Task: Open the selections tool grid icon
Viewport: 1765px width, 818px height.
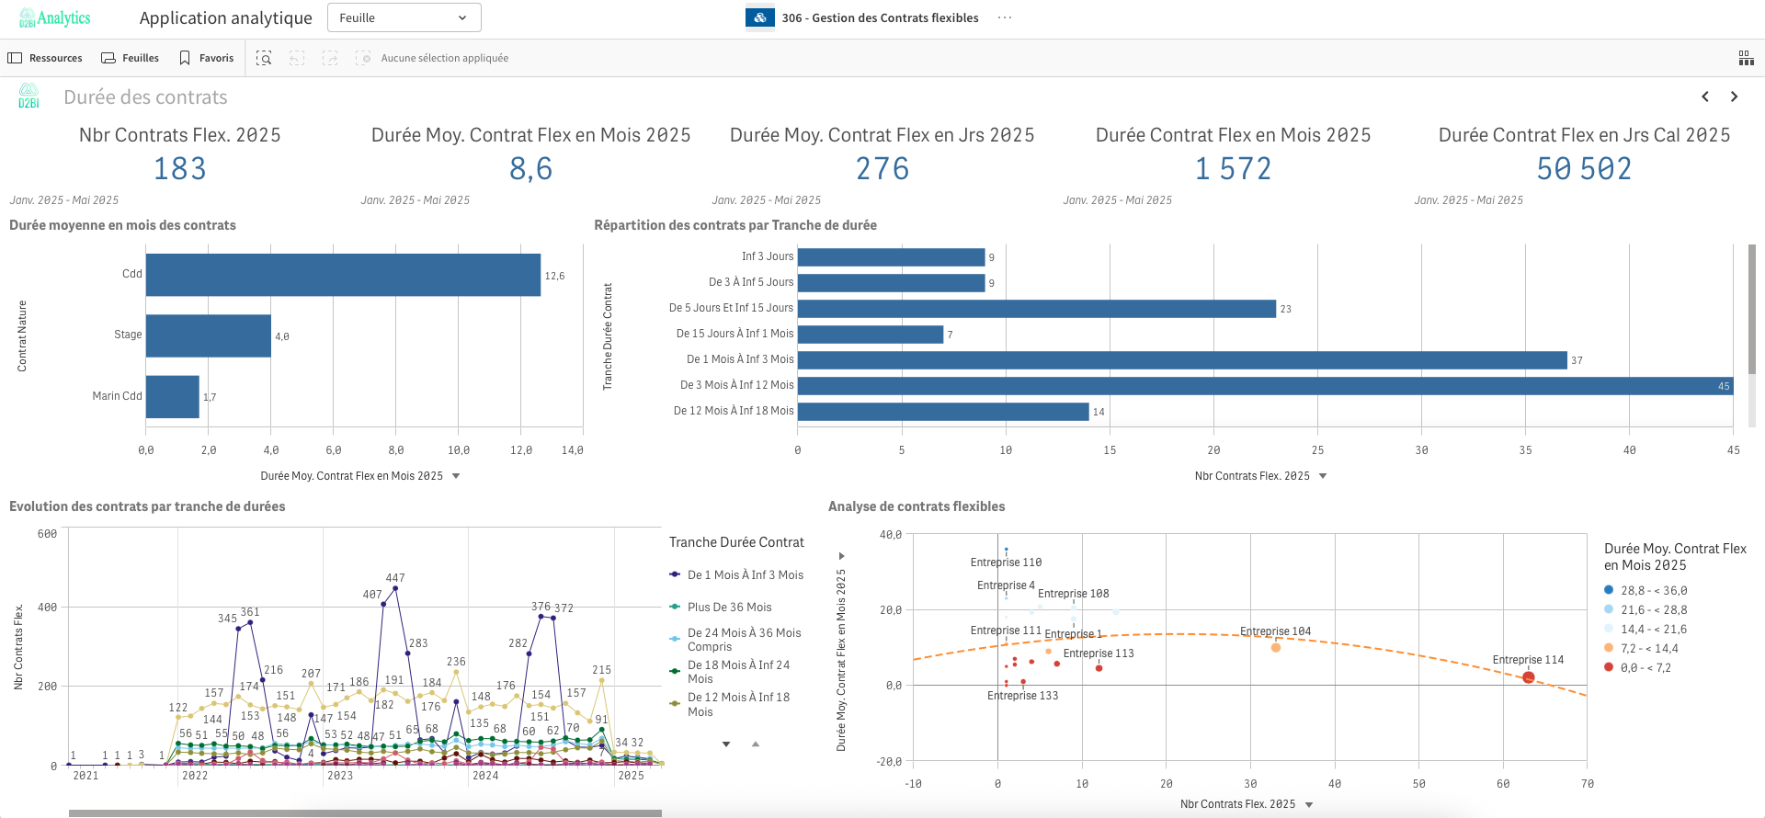Action: coord(1746,58)
